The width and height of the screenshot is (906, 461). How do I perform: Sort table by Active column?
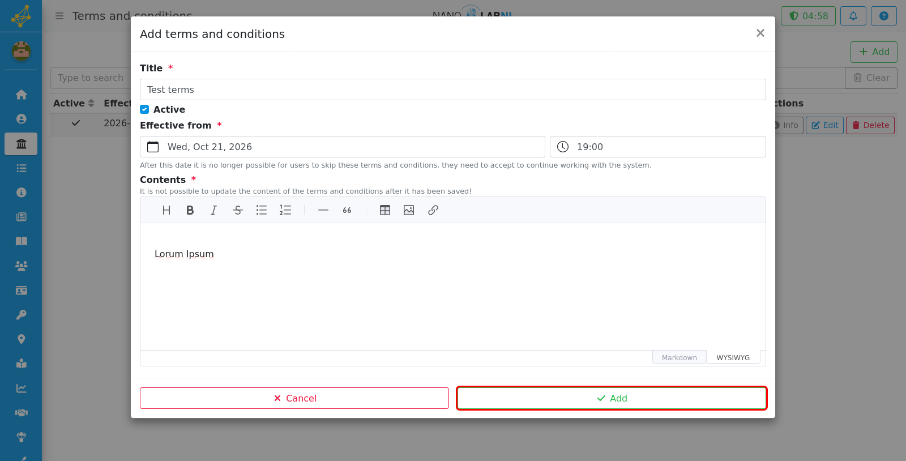tap(74, 103)
